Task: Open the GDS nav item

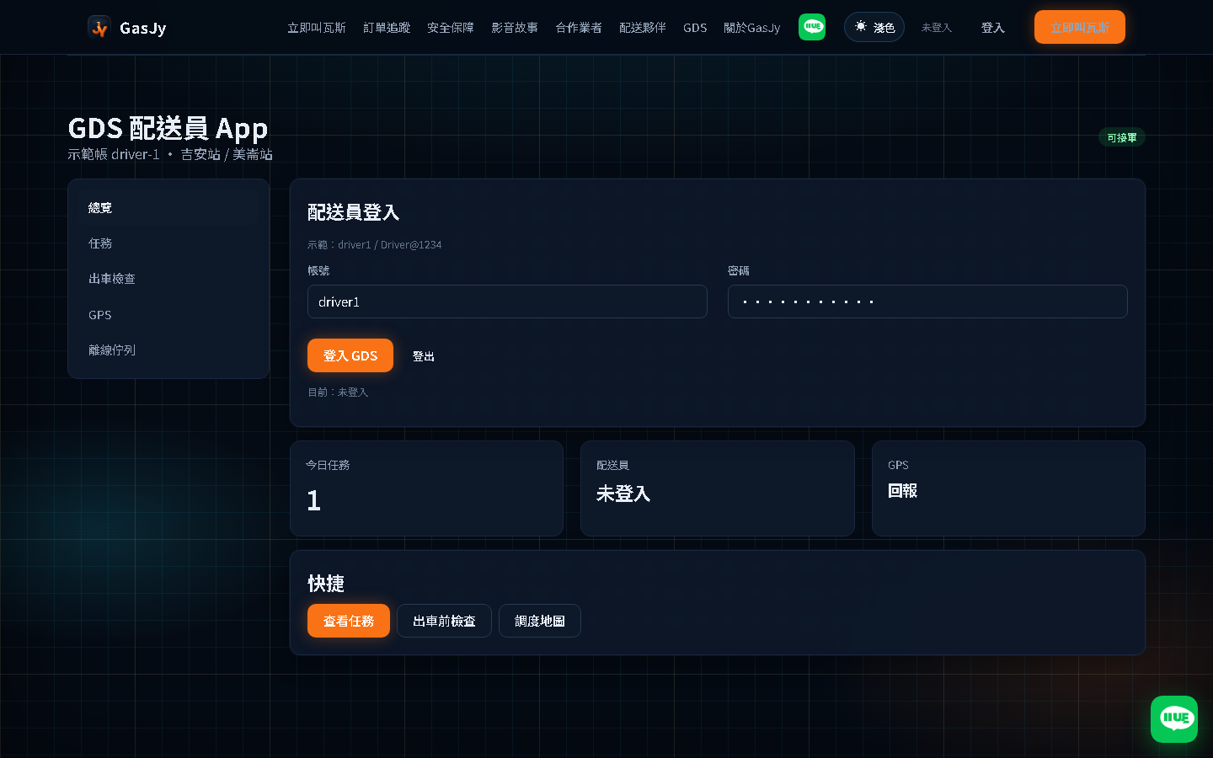Action: (x=695, y=28)
